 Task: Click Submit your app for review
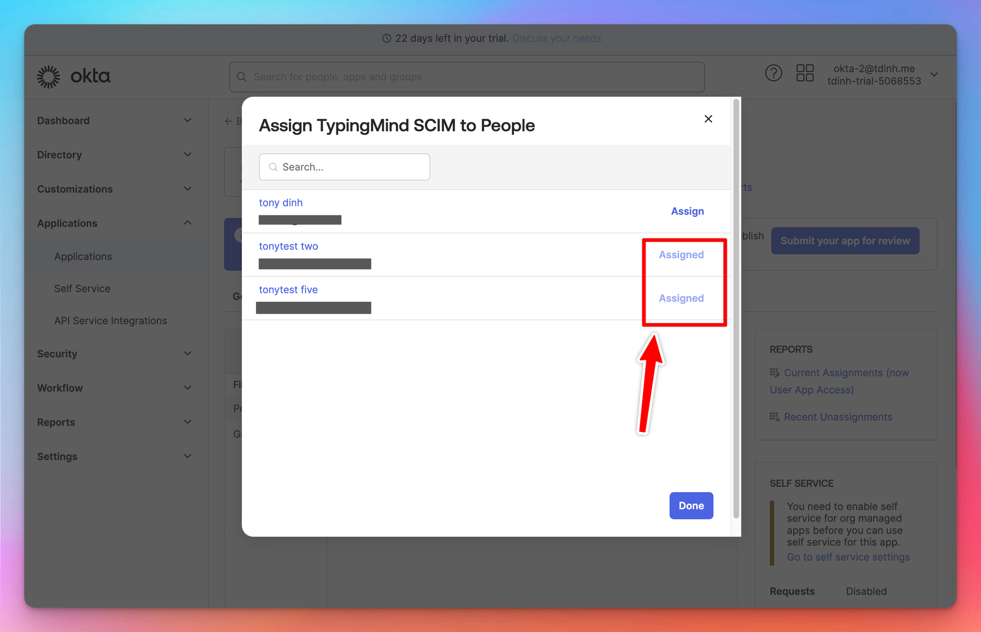click(x=845, y=241)
